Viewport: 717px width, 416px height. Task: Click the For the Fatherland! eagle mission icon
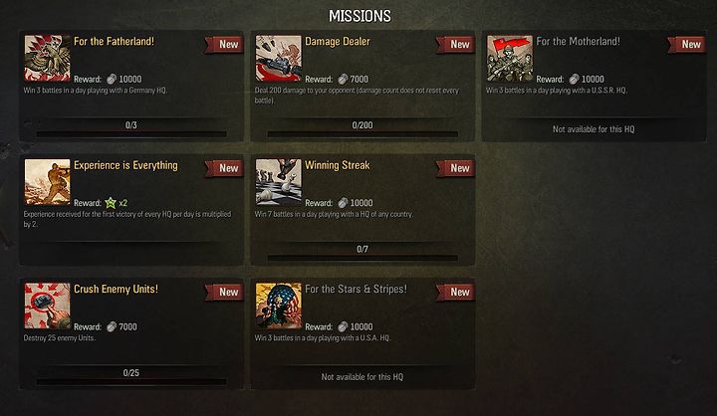click(x=47, y=59)
